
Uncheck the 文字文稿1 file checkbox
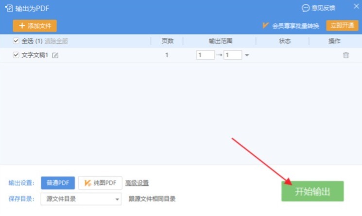pos(16,55)
